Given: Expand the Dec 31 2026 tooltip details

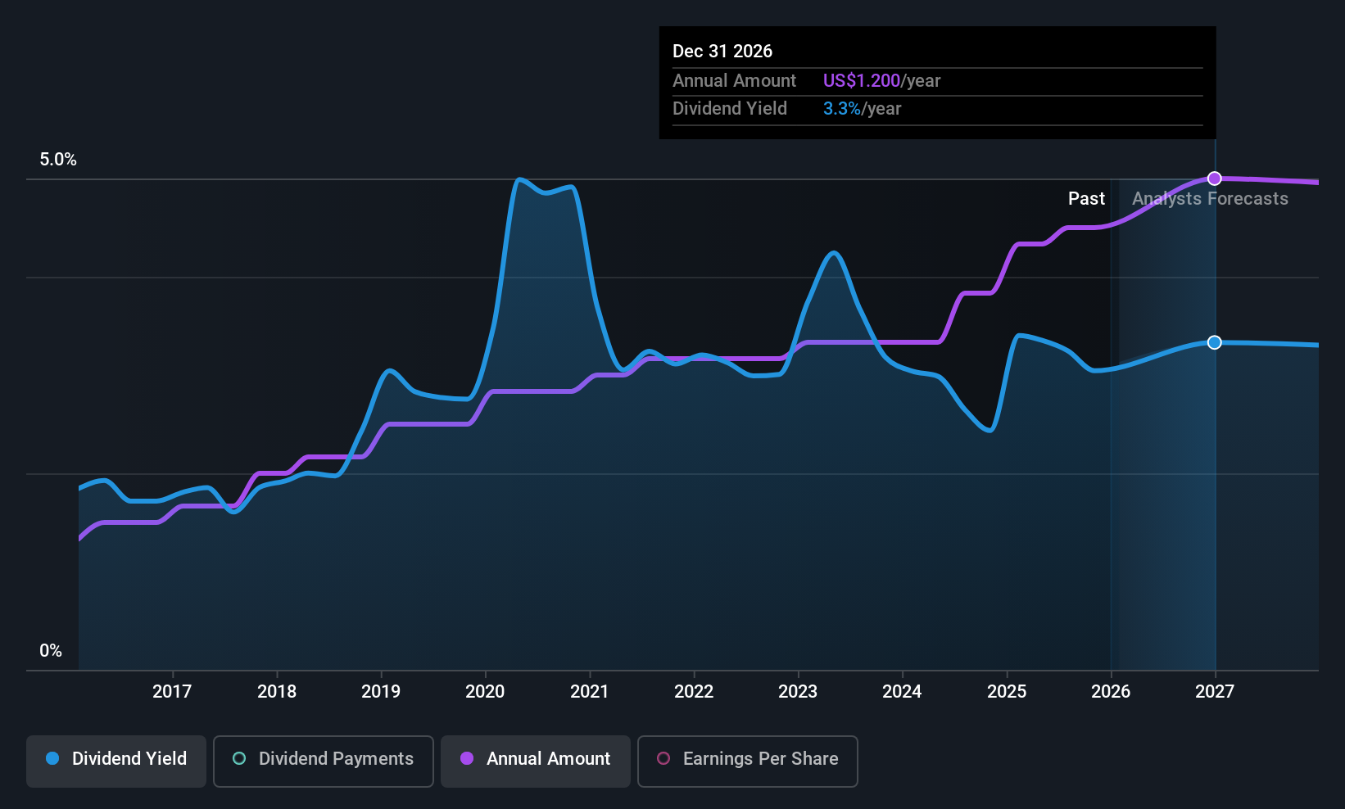Looking at the screenshot, I should pyautogui.click(x=936, y=82).
